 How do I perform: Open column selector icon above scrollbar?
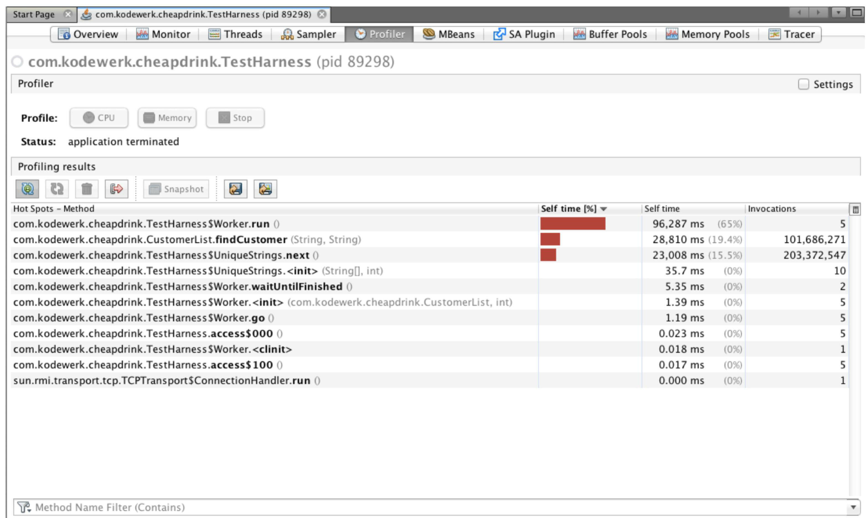pyautogui.click(x=855, y=210)
